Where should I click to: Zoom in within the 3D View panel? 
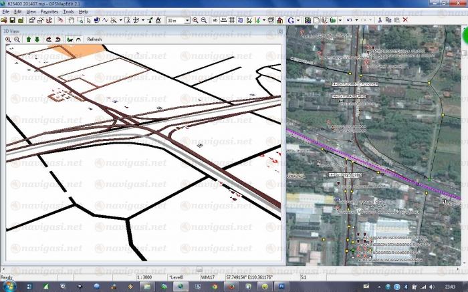[x=8, y=39]
